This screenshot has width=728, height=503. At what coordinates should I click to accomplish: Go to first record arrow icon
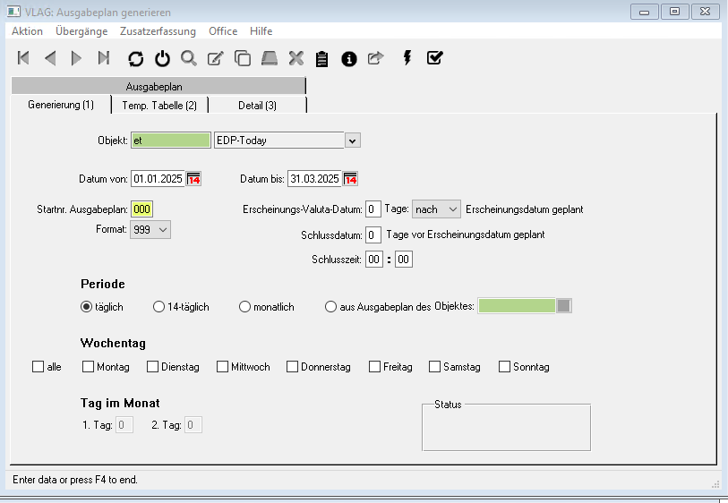point(24,58)
